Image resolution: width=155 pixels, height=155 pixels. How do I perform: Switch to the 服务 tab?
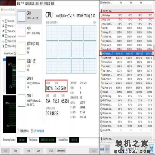52,3
